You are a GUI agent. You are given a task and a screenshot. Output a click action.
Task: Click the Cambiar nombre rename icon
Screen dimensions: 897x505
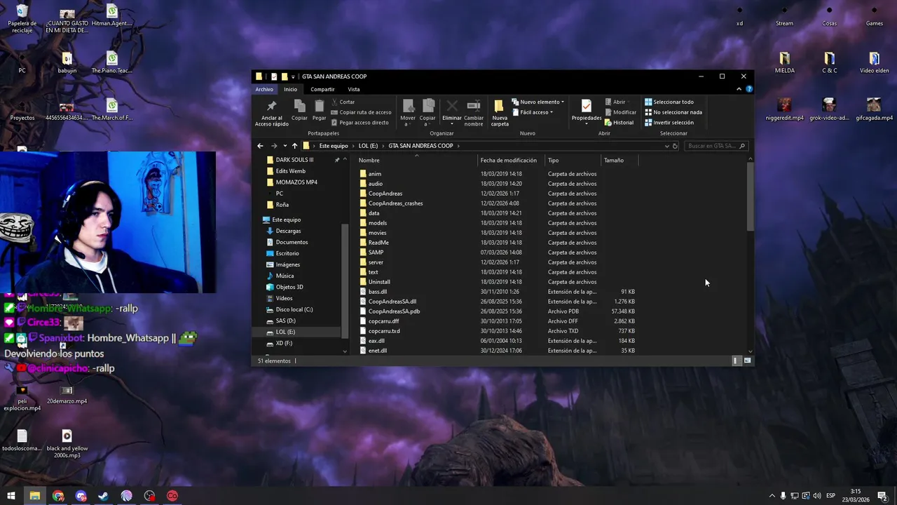pyautogui.click(x=474, y=112)
